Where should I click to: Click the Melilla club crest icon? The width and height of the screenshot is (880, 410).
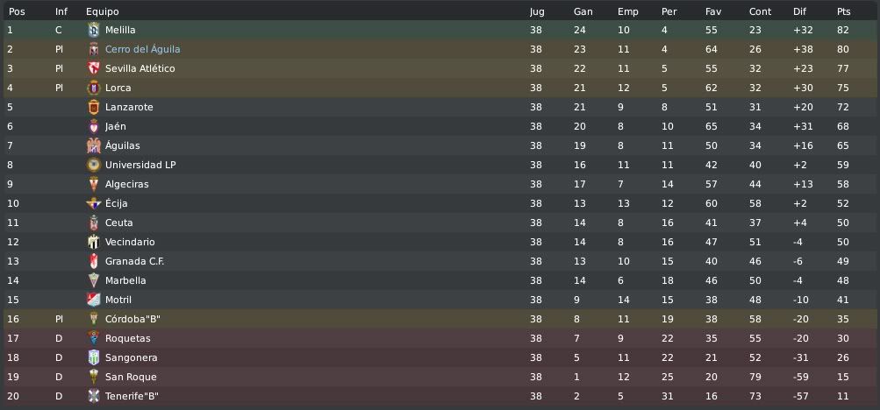(94, 30)
